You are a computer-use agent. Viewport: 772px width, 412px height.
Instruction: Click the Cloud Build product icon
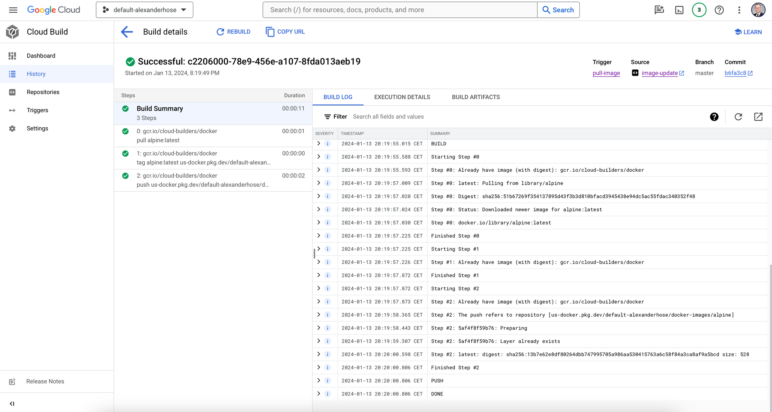12,32
